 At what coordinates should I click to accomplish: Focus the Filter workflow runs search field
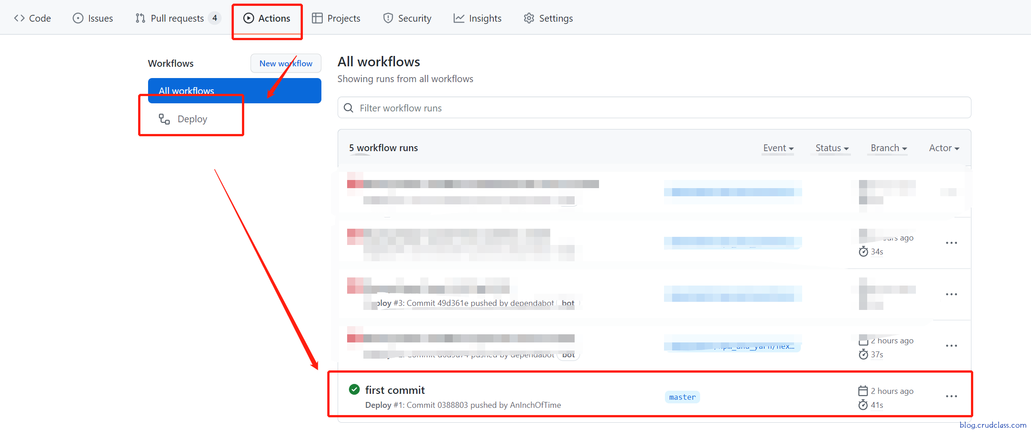(x=655, y=108)
